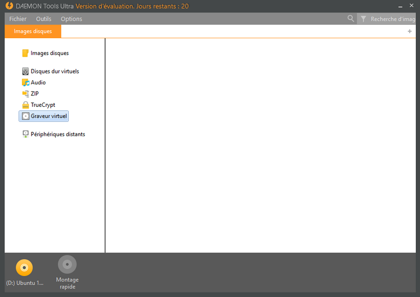Click the search magnifier icon
This screenshot has width=420, height=297.
[x=351, y=18]
